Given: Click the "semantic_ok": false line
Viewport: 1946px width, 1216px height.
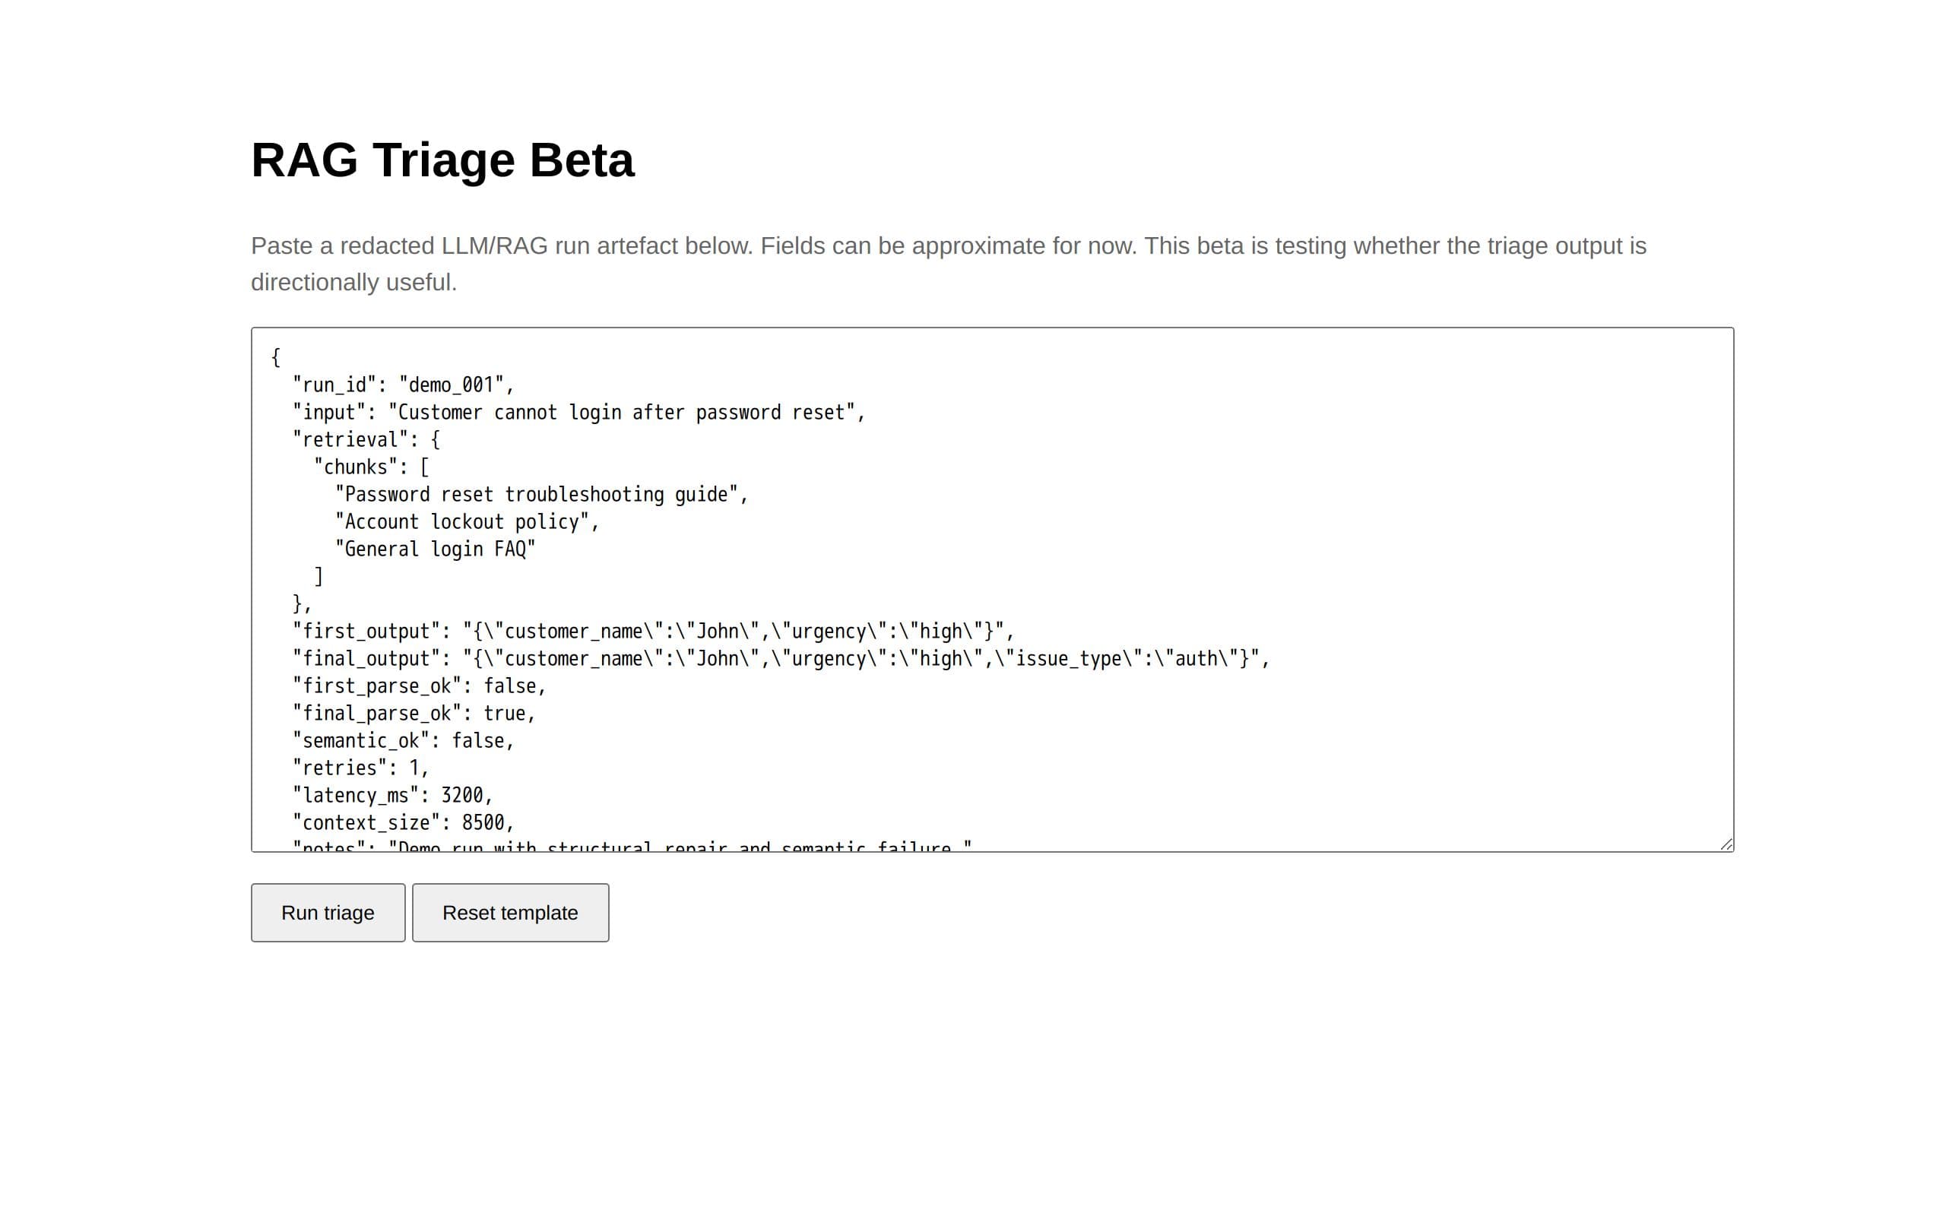Looking at the screenshot, I should (403, 740).
